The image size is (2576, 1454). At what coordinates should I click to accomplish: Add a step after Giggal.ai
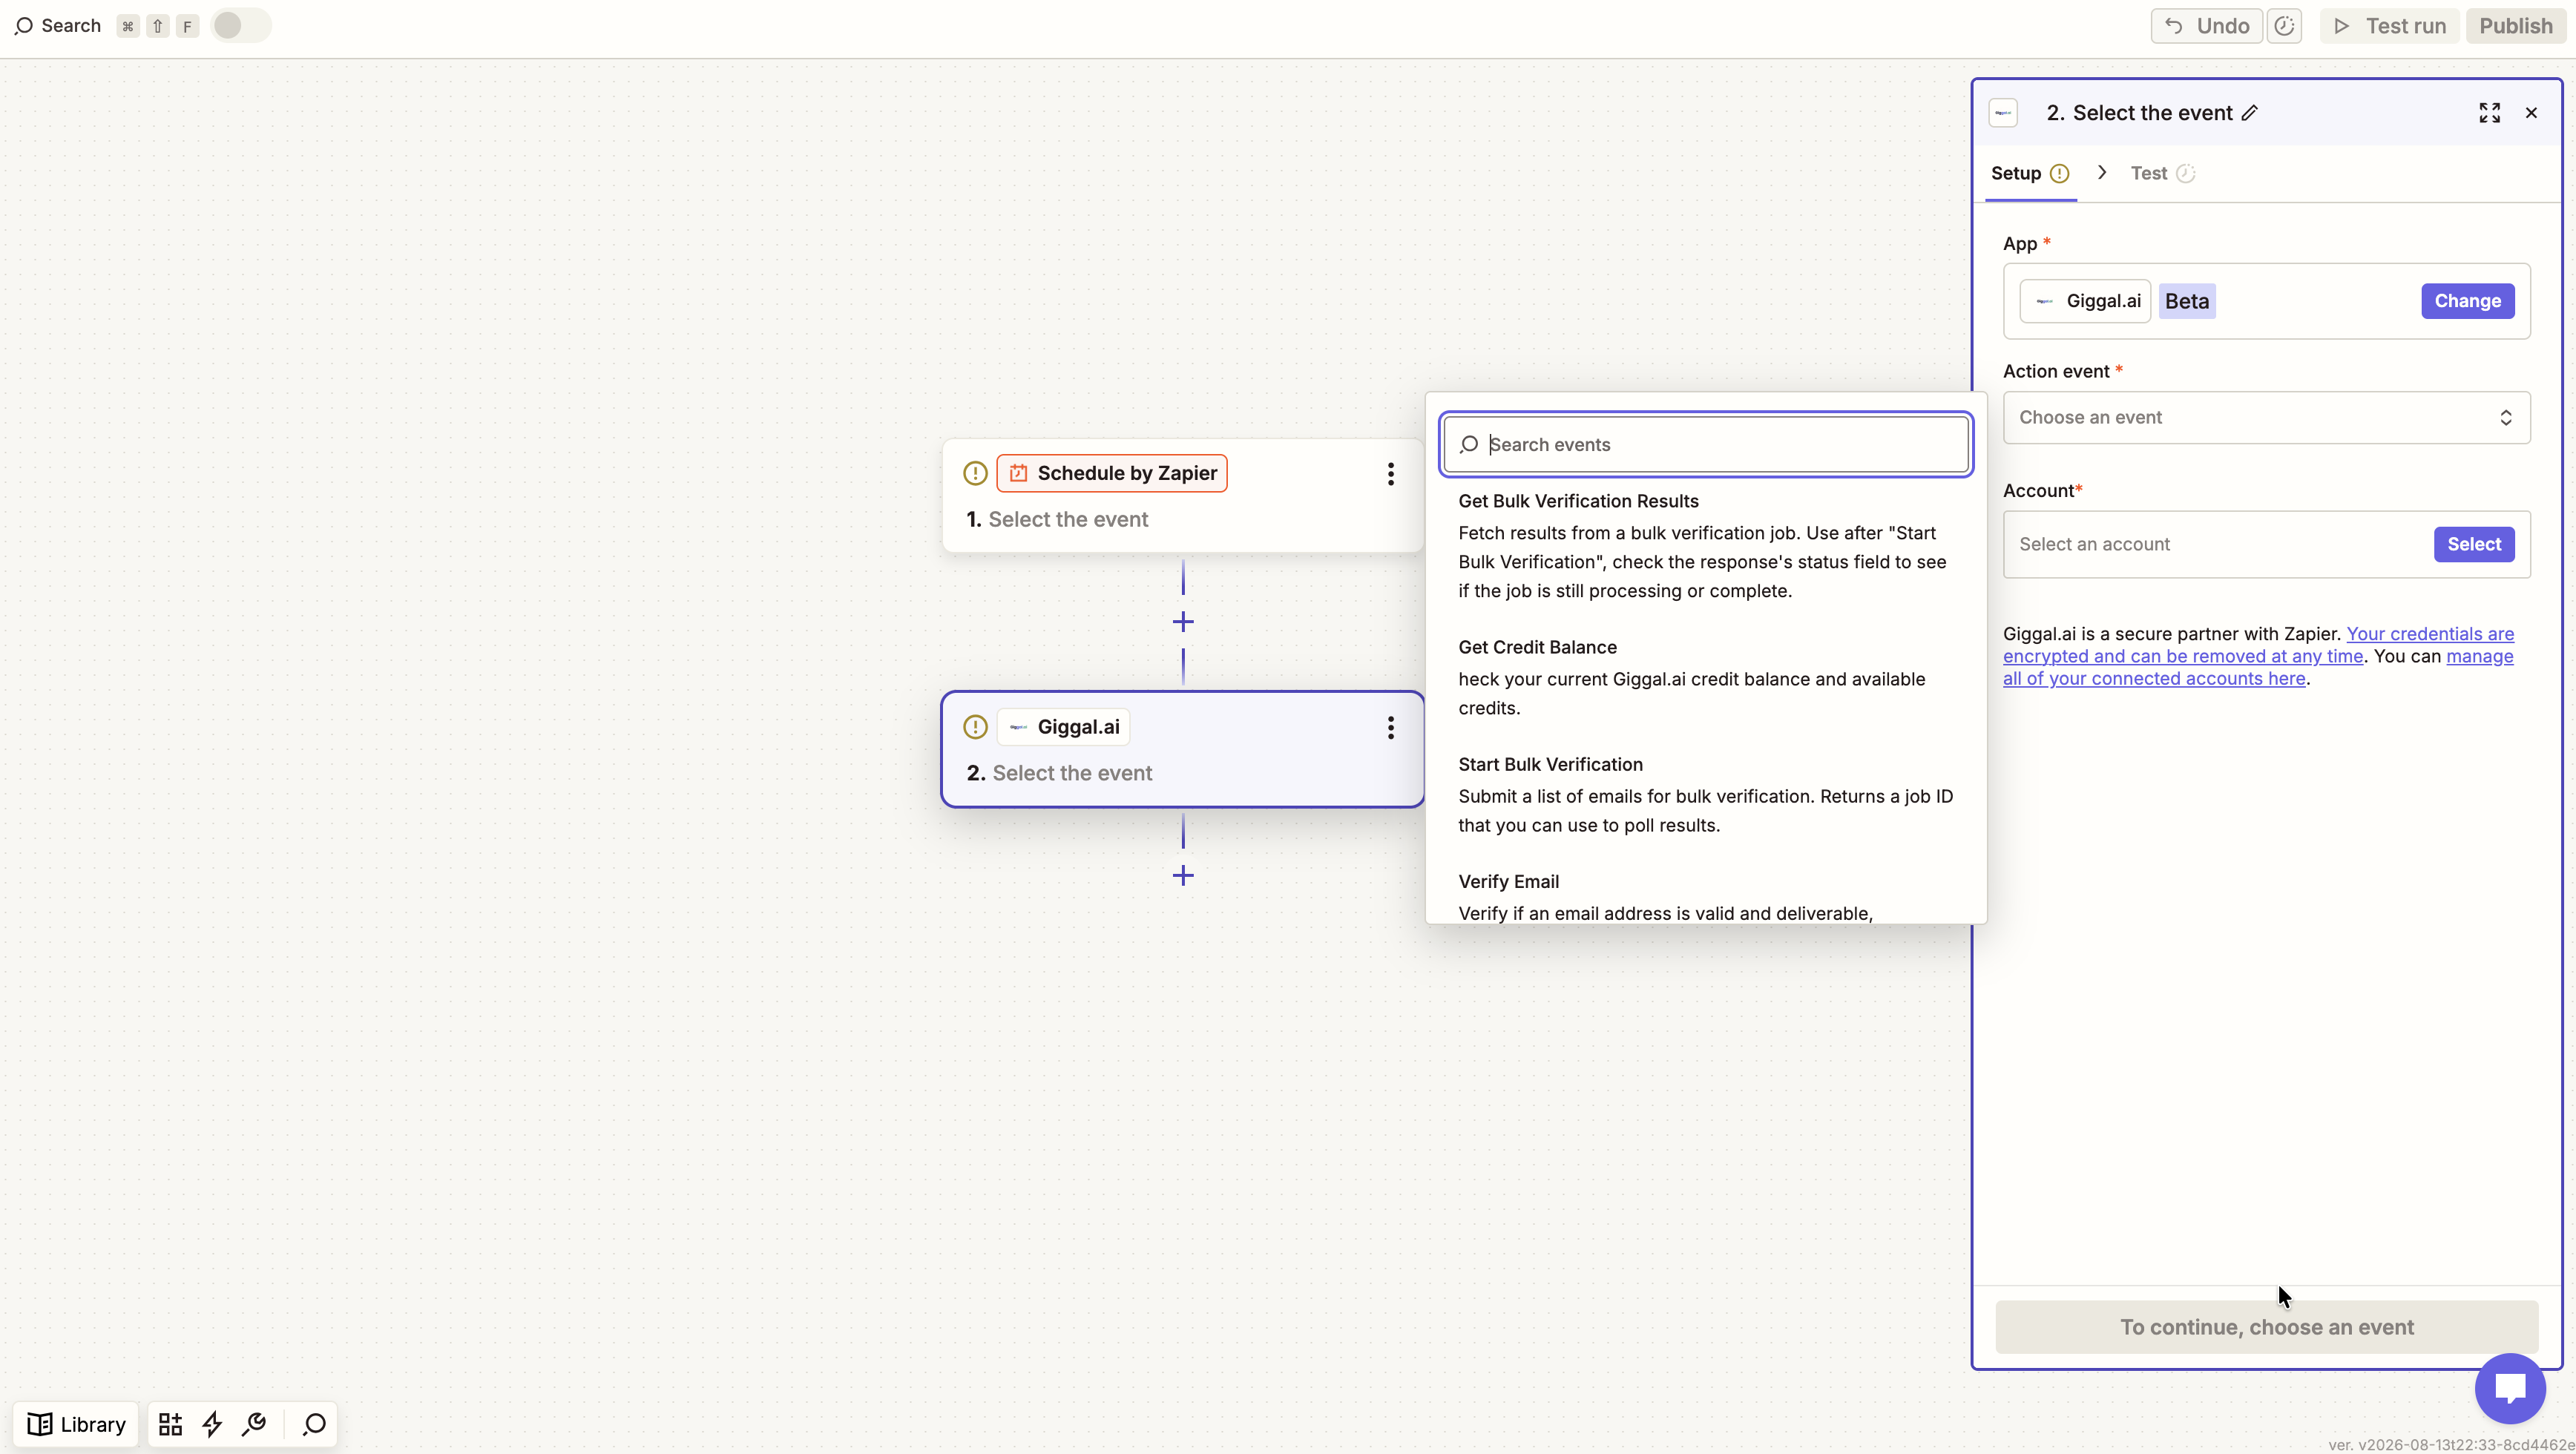coord(1183,876)
